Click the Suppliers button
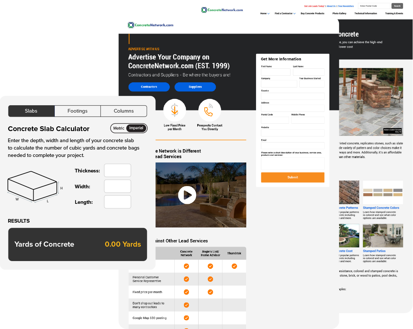Viewport: 413px width, 329px height. (195, 87)
